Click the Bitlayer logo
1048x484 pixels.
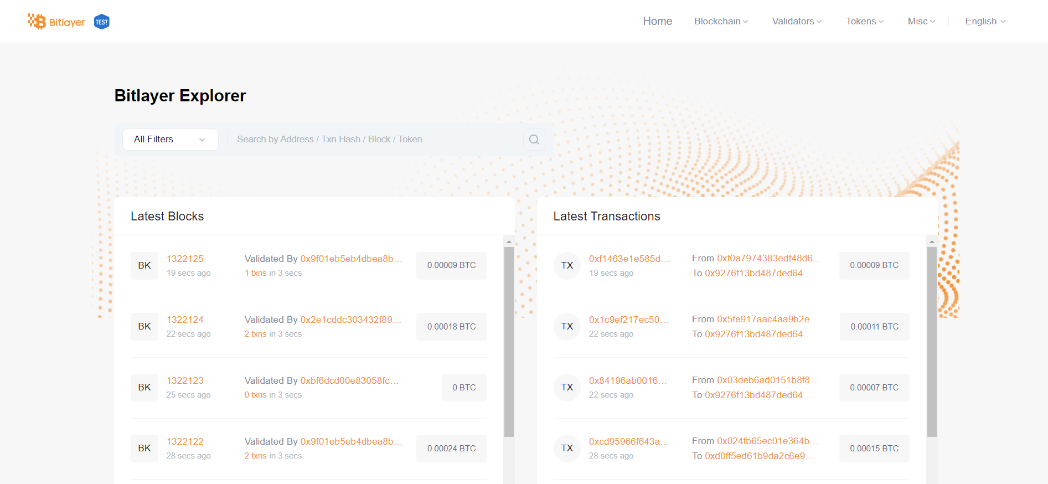coord(56,22)
